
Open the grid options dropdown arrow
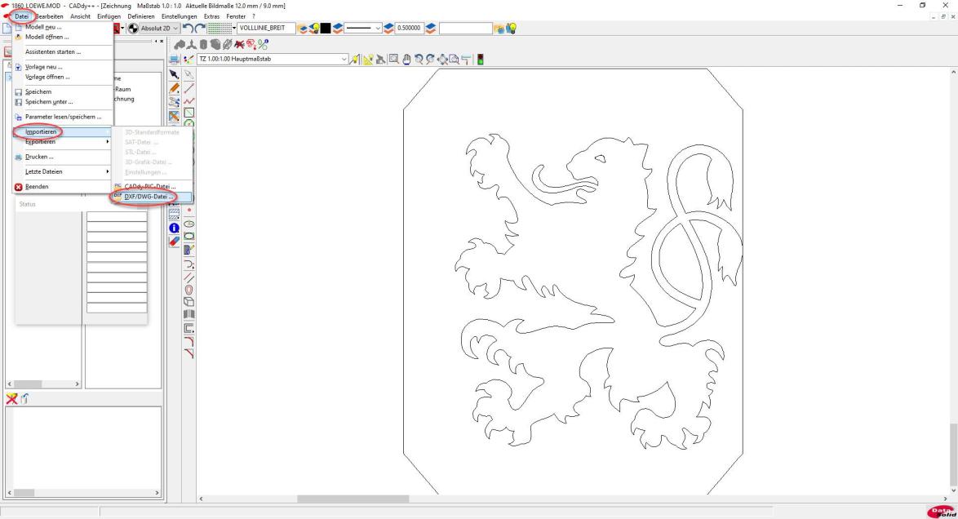234,28
